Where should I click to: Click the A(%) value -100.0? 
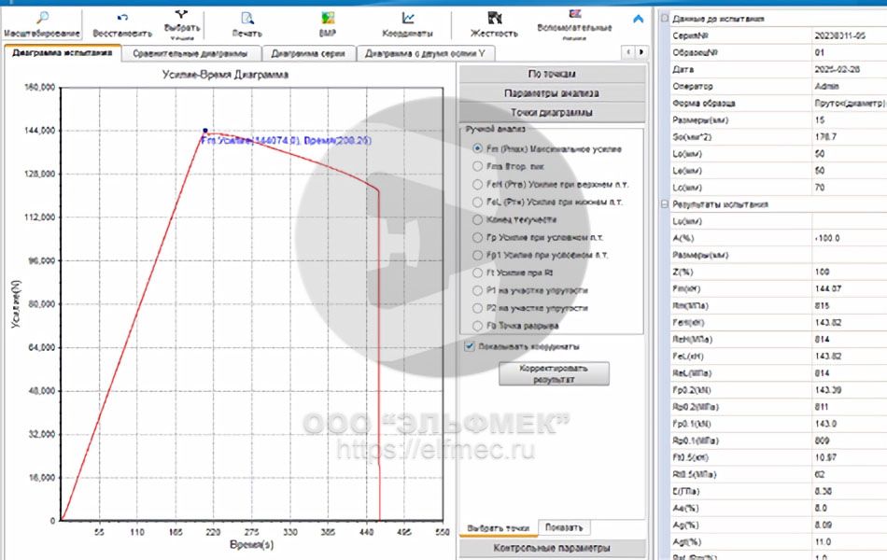click(x=827, y=238)
